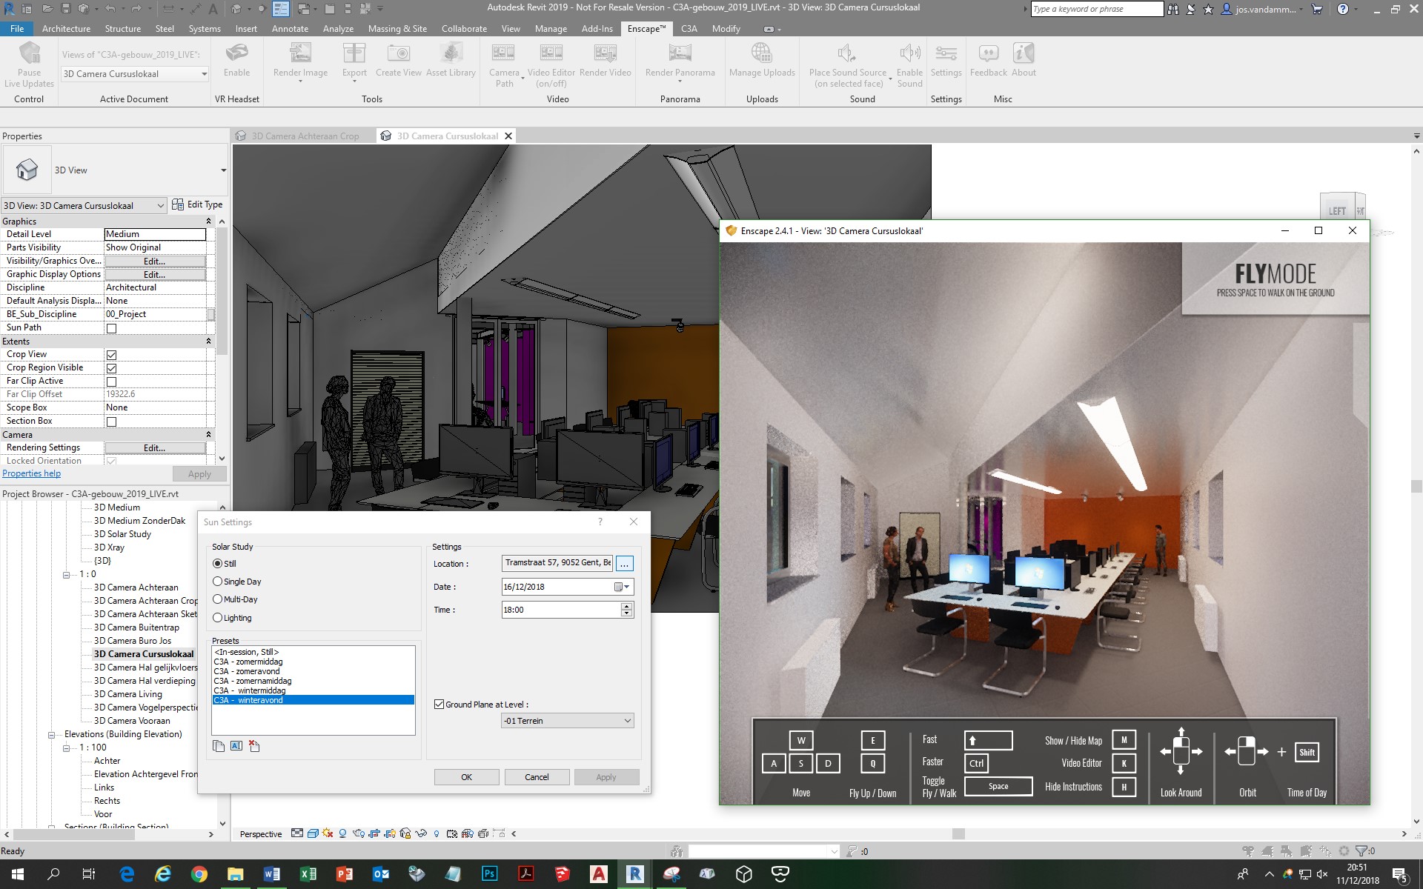Toggle Sun Path checkbox
Image resolution: width=1423 pixels, height=889 pixels.
[111, 328]
